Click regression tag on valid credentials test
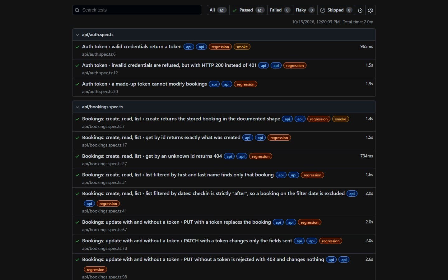 [x=220, y=47]
